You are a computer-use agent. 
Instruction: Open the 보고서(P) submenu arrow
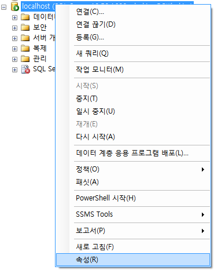(202, 231)
